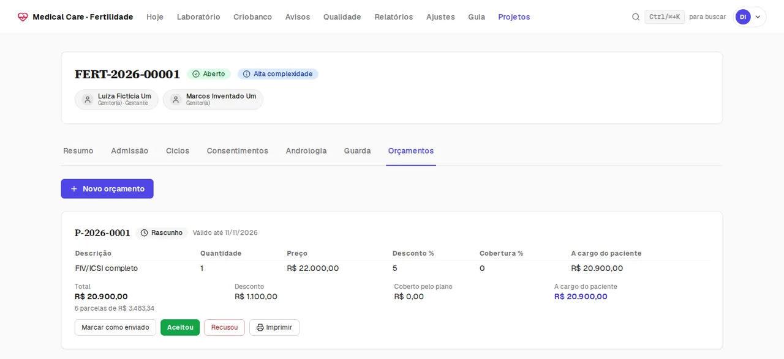The width and height of the screenshot is (784, 359).
Task: Open the Consentimentos tab
Action: pyautogui.click(x=238, y=151)
